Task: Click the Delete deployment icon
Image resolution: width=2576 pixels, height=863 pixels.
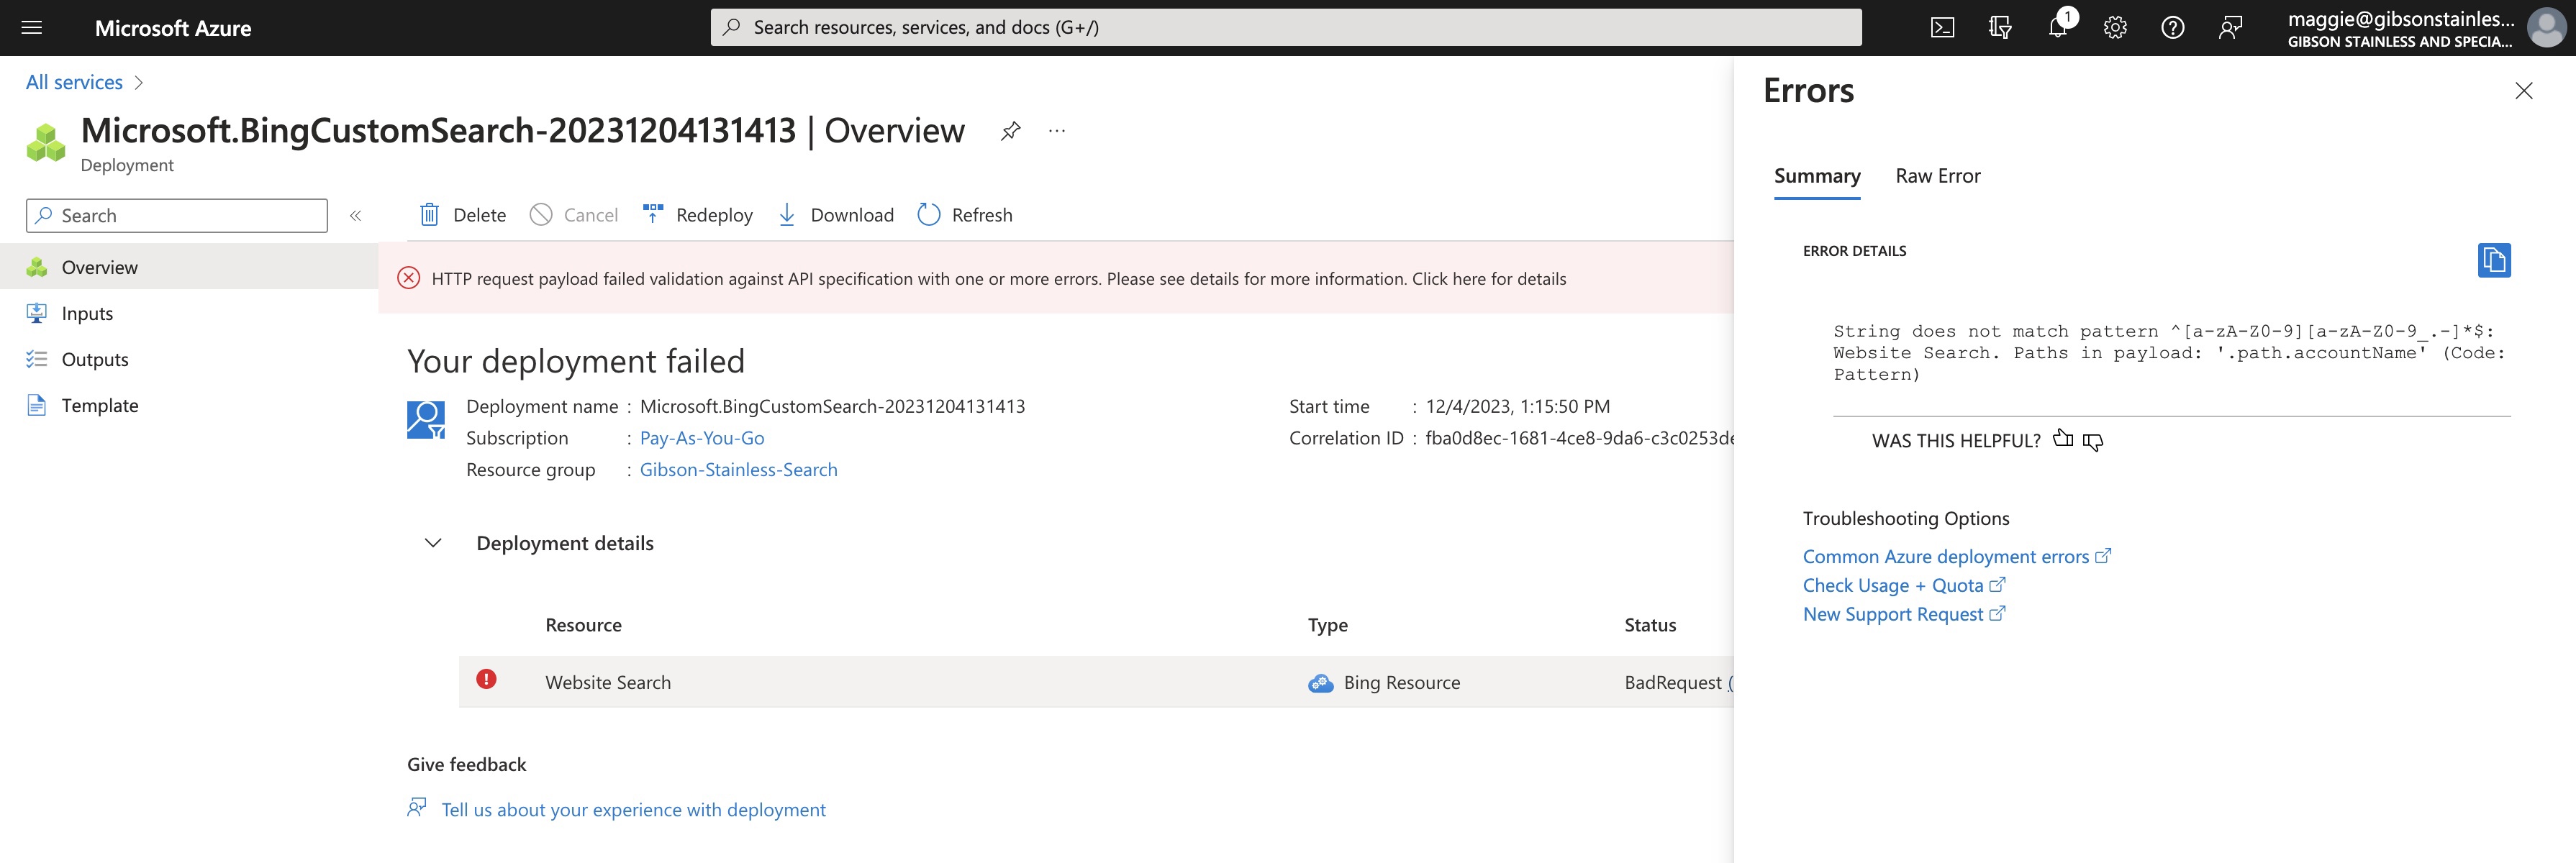Action: point(430,214)
